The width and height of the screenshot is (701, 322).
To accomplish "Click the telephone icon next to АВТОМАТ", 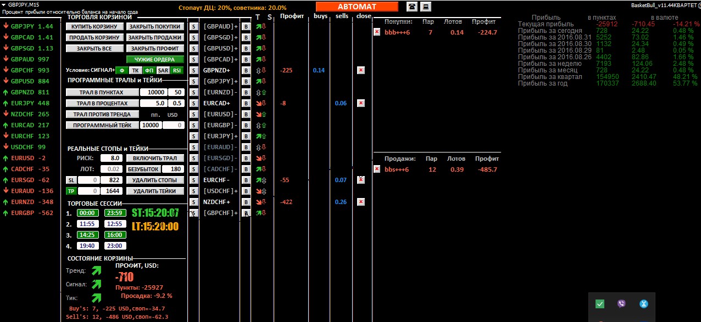I will (411, 7).
